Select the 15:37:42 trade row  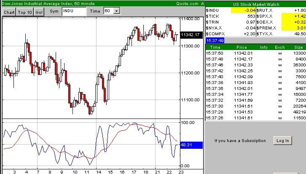tap(256, 71)
